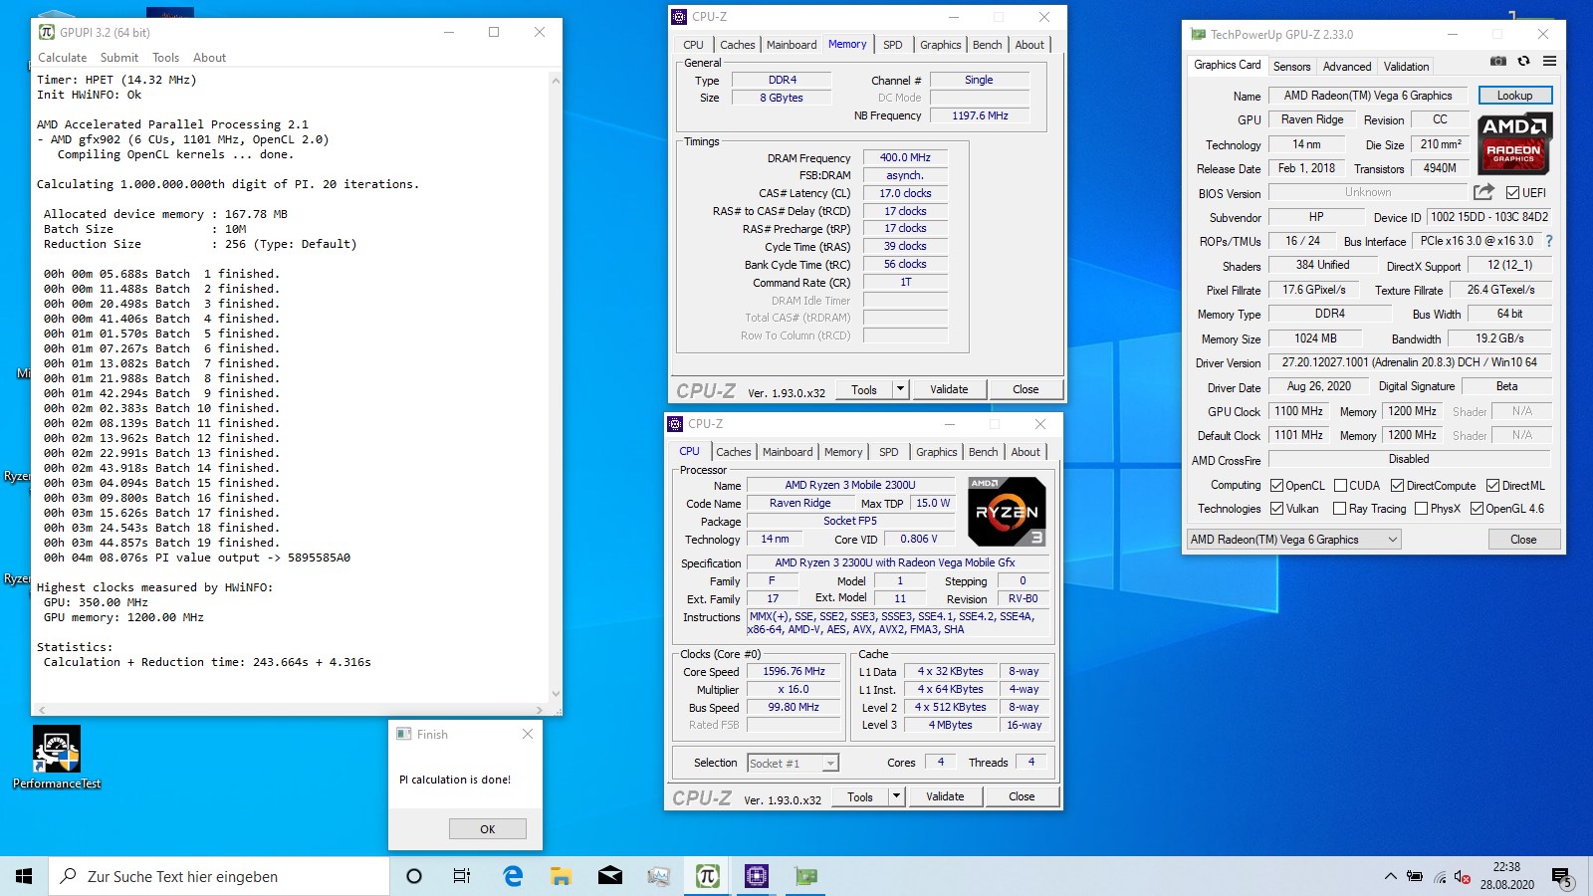Switch to Validation tab in GPU-Z

pos(1406,67)
